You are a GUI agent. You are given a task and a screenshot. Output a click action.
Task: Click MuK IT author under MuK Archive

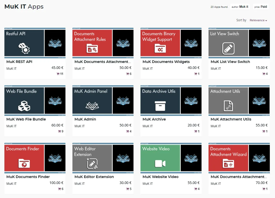[147, 126]
